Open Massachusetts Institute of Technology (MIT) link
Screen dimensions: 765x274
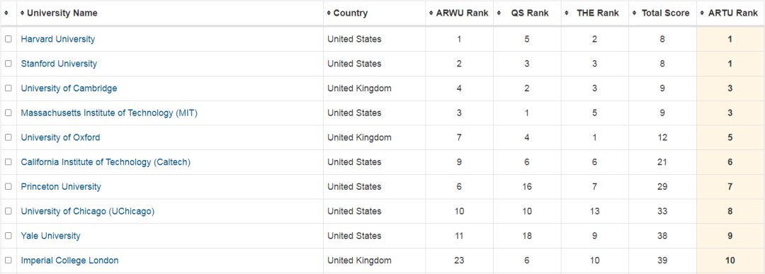tap(109, 113)
